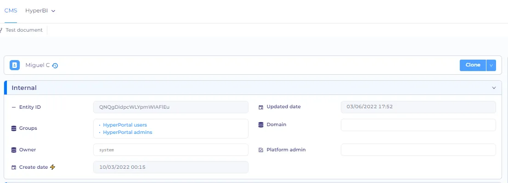Click the Entity ID field
The image size is (508, 183).
pyautogui.click(x=171, y=107)
